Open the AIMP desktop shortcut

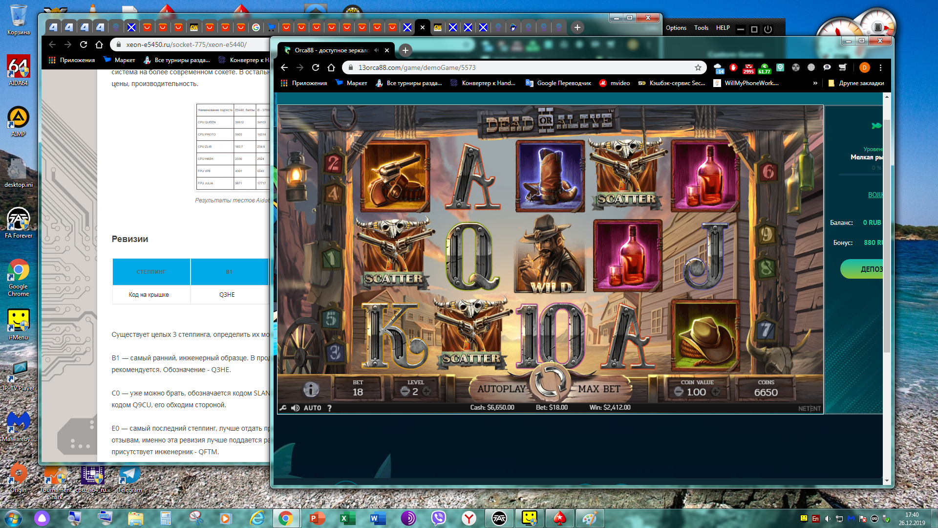pyautogui.click(x=18, y=121)
